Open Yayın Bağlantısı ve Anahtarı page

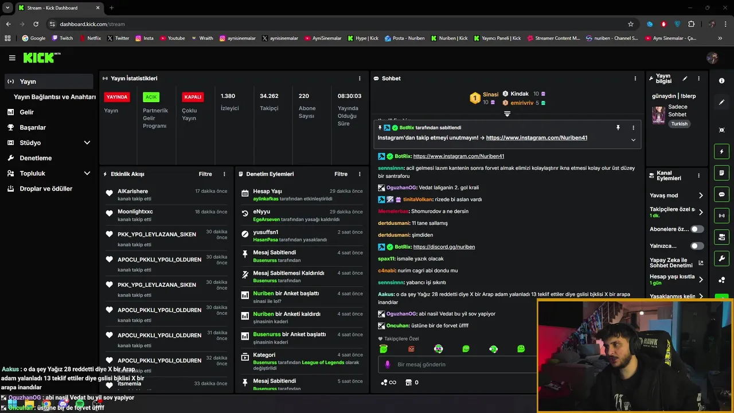pos(54,97)
